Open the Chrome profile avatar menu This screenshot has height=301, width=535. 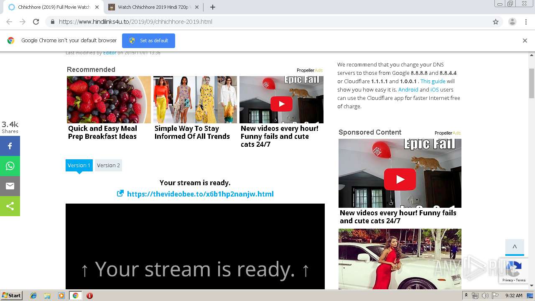[x=512, y=22]
